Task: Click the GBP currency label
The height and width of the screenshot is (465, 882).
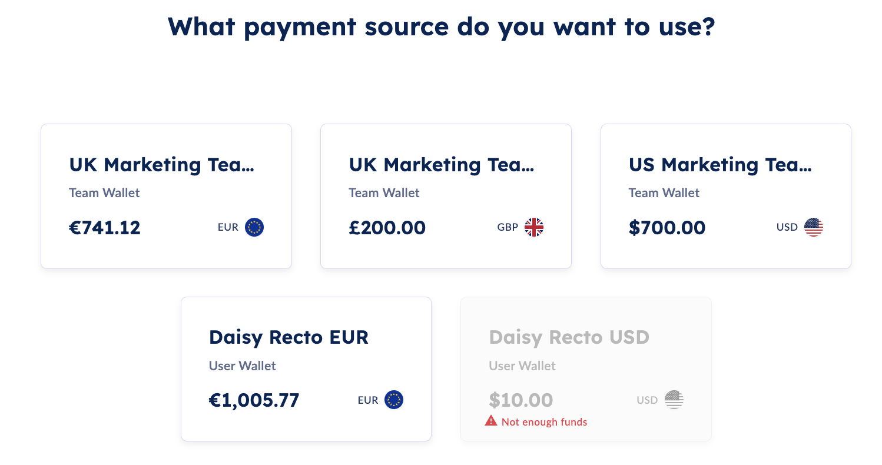Action: pyautogui.click(x=508, y=227)
